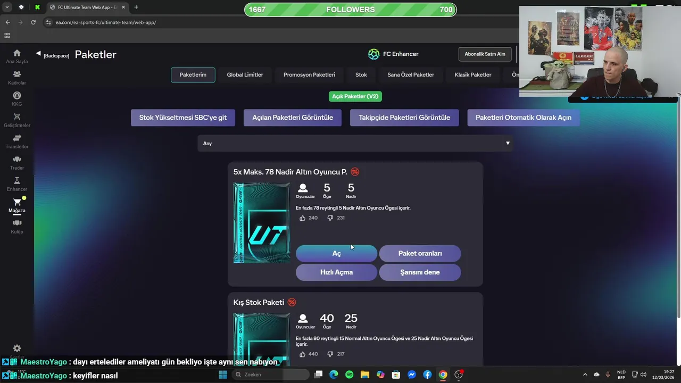This screenshot has height=383, width=681.
Task: Select the Sana Özel Paketler tab
Action: (x=411, y=75)
